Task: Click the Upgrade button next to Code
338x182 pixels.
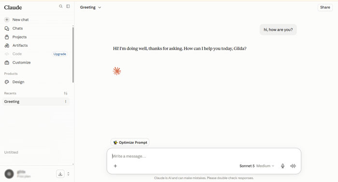Action: (60, 54)
